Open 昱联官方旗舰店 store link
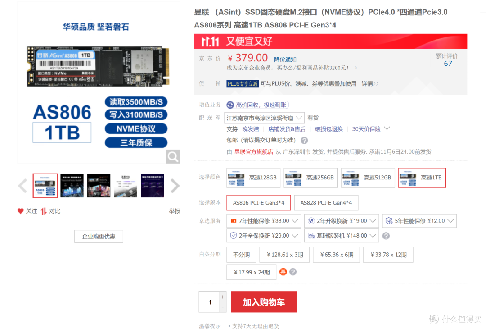 (x=253, y=152)
